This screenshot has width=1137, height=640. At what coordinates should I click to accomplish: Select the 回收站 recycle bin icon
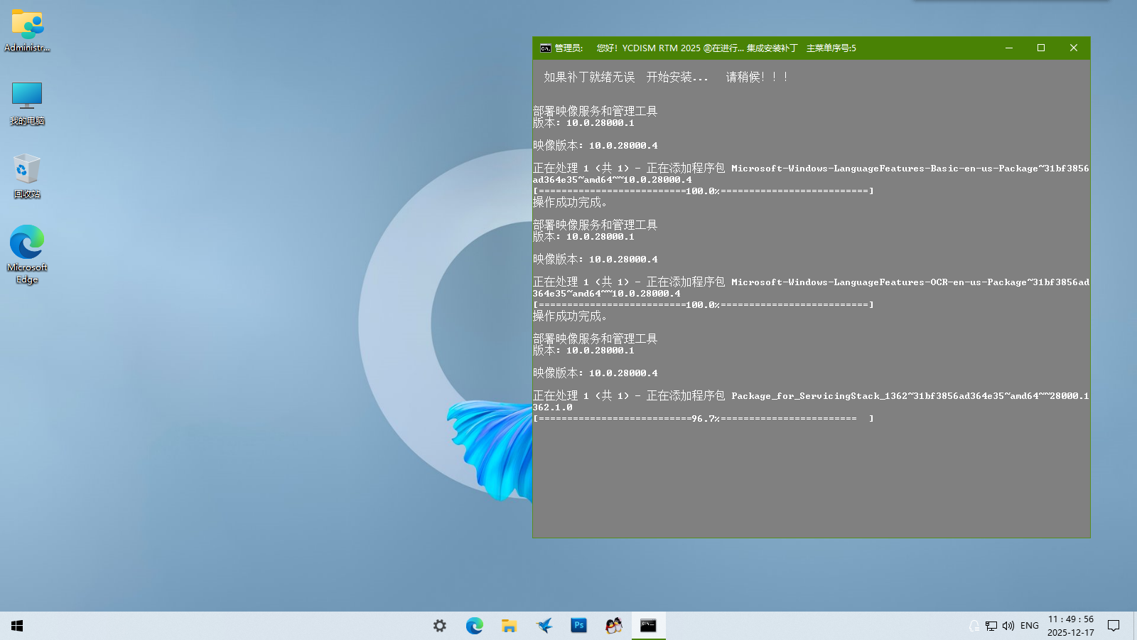[x=27, y=176]
